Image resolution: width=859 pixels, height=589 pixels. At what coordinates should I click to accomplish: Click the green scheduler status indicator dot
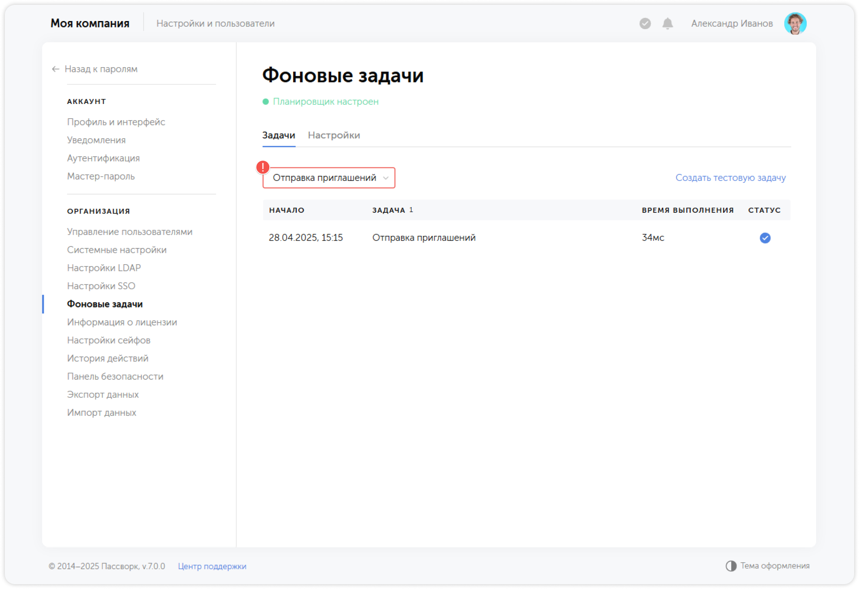click(x=266, y=102)
